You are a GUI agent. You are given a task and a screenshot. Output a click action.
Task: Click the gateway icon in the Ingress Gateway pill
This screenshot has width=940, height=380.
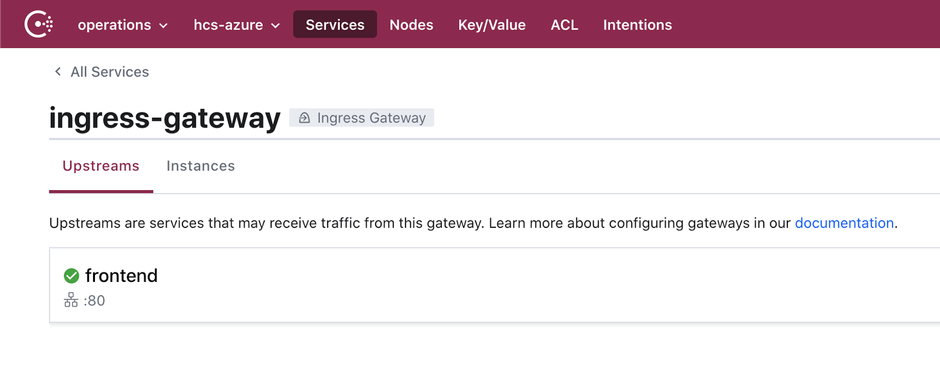coord(305,117)
